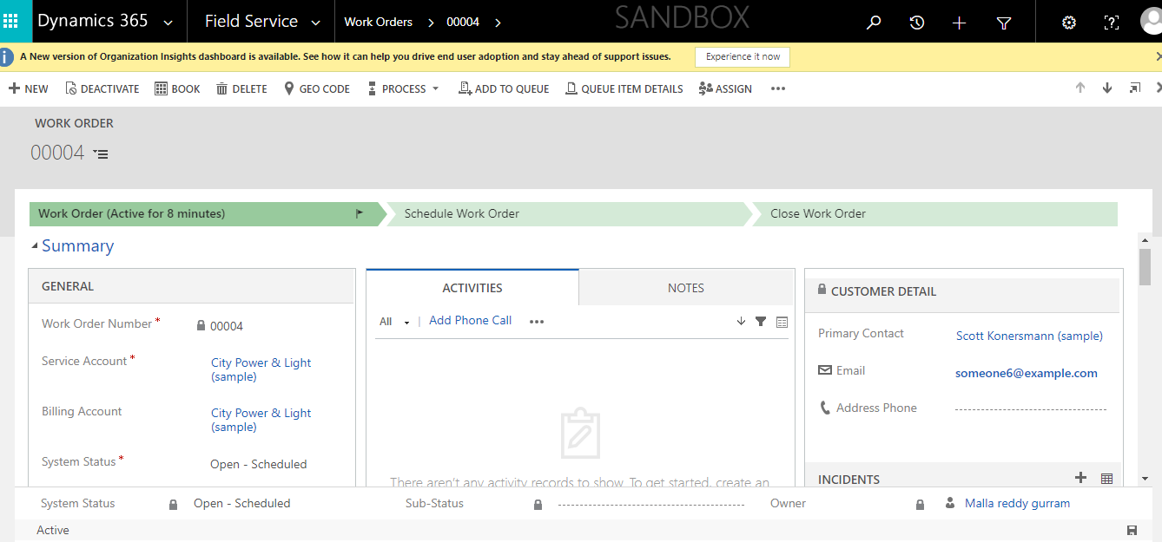Click DELETE in the command bar
The width and height of the screenshot is (1162, 542).
[x=241, y=88]
